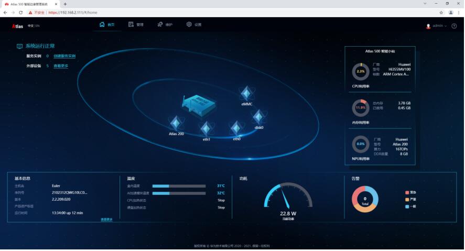
Task: Click the serial number 2102312QWG10LC0...
Action: pyautogui.click(x=69, y=193)
